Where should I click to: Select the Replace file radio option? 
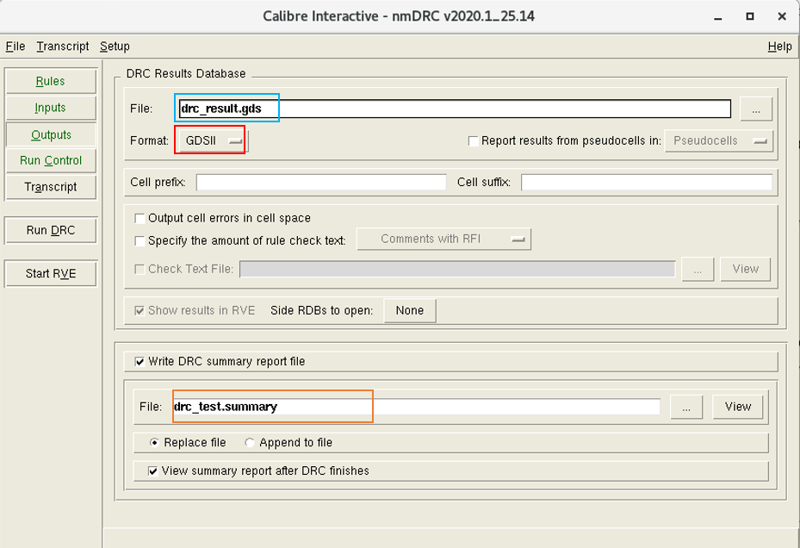153,443
